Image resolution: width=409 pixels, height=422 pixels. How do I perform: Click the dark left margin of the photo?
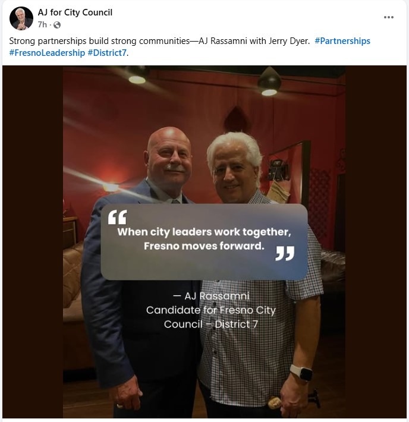pos(33,241)
